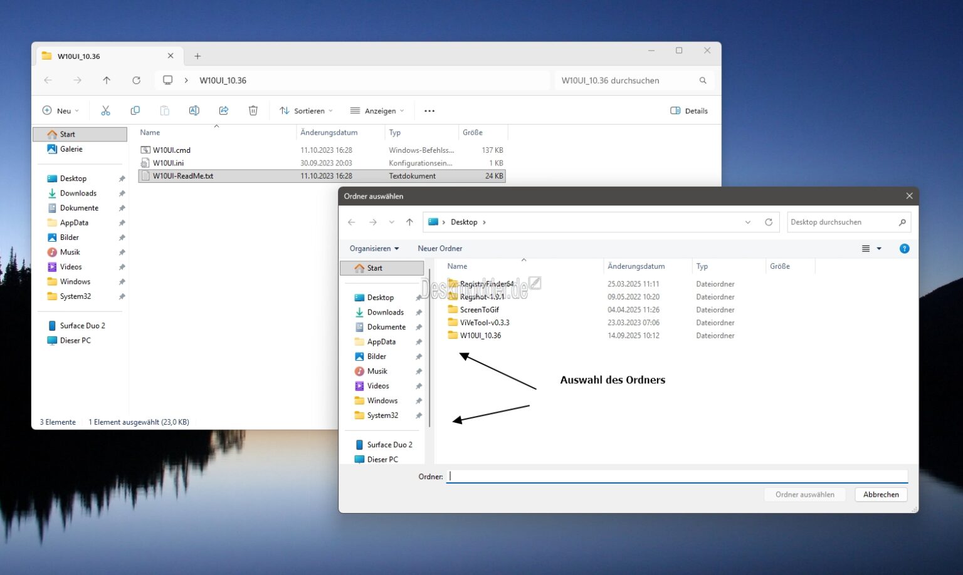Click the Abbrechen button
This screenshot has width=963, height=575.
pos(880,494)
